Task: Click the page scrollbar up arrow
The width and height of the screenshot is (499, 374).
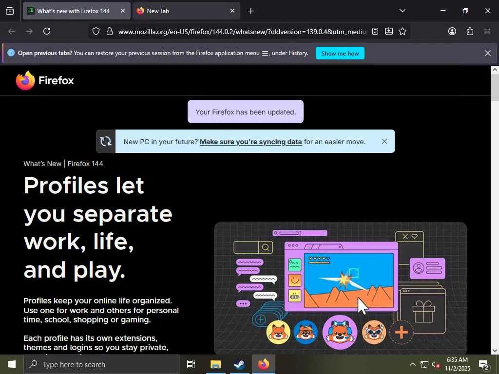Action: pyautogui.click(x=495, y=70)
